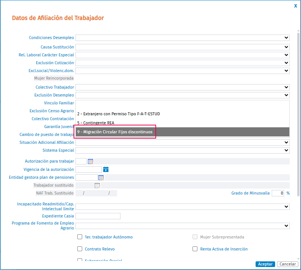The height and width of the screenshot is (270, 301).
Task: Select the blank option in the open list
Action: [182, 105]
